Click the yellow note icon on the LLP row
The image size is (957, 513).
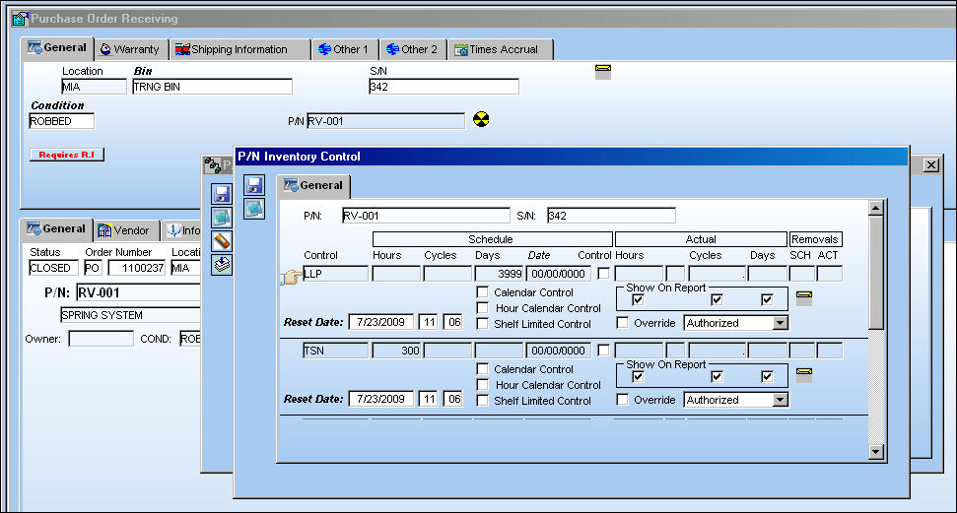point(804,299)
